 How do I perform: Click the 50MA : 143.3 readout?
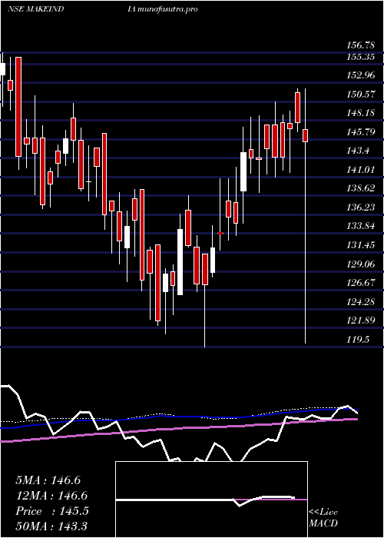(51, 526)
